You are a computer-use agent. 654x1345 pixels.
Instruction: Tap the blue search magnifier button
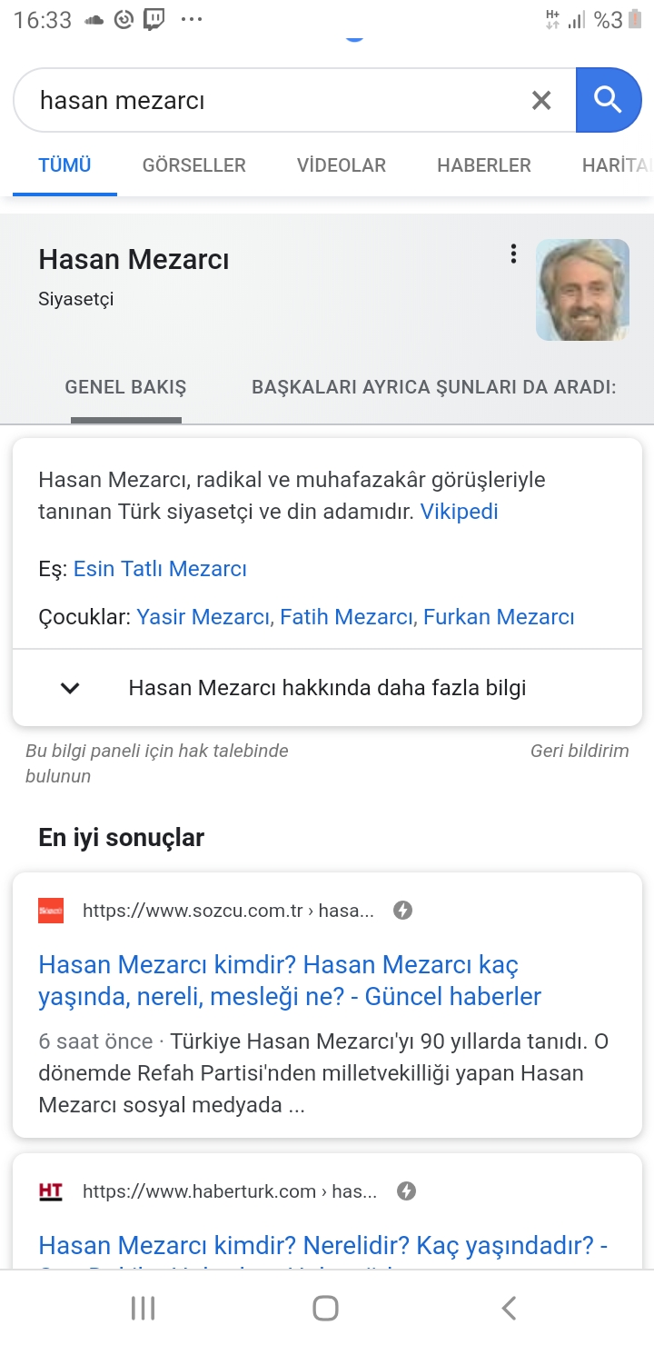(608, 100)
